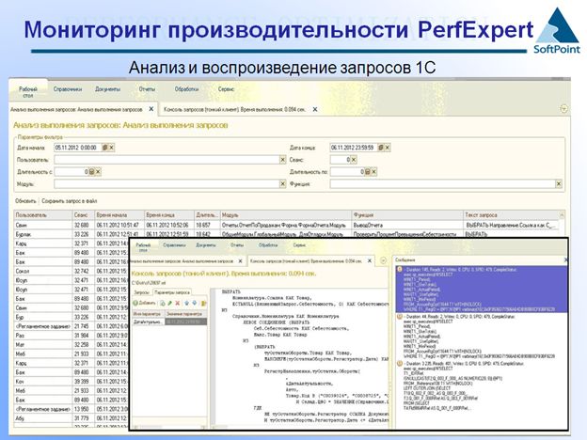Switch to the Запросы tab in console
The height and width of the screenshot is (440, 587).
pyautogui.click(x=142, y=292)
